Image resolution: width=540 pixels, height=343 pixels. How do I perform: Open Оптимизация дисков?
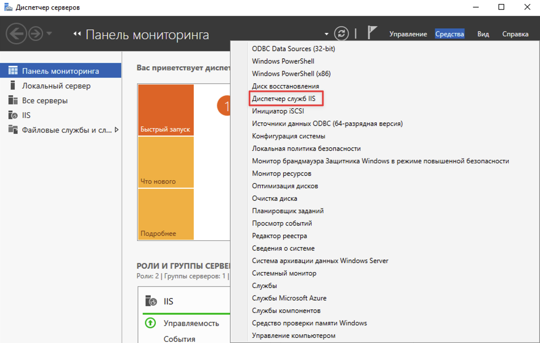285,186
